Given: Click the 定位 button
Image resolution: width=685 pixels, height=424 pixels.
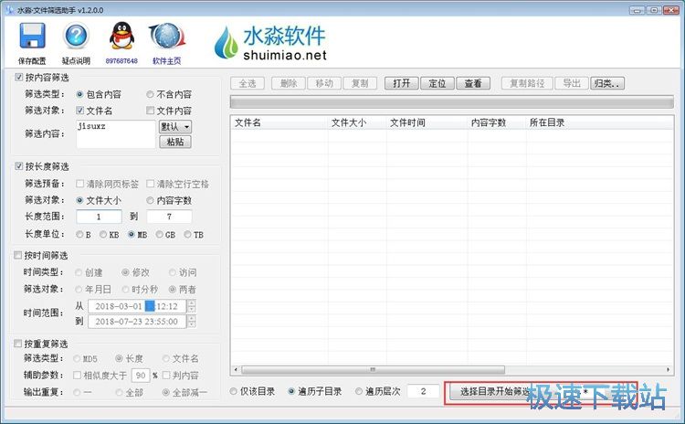Looking at the screenshot, I should pos(437,83).
